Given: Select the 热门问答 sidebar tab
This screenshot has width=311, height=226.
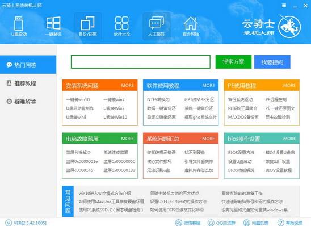Looking at the screenshot, I should tap(28, 65).
